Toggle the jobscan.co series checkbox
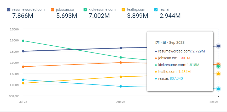227x112 pixels. pos(53,10)
